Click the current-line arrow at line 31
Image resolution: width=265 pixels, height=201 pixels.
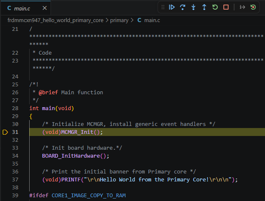click(5, 132)
